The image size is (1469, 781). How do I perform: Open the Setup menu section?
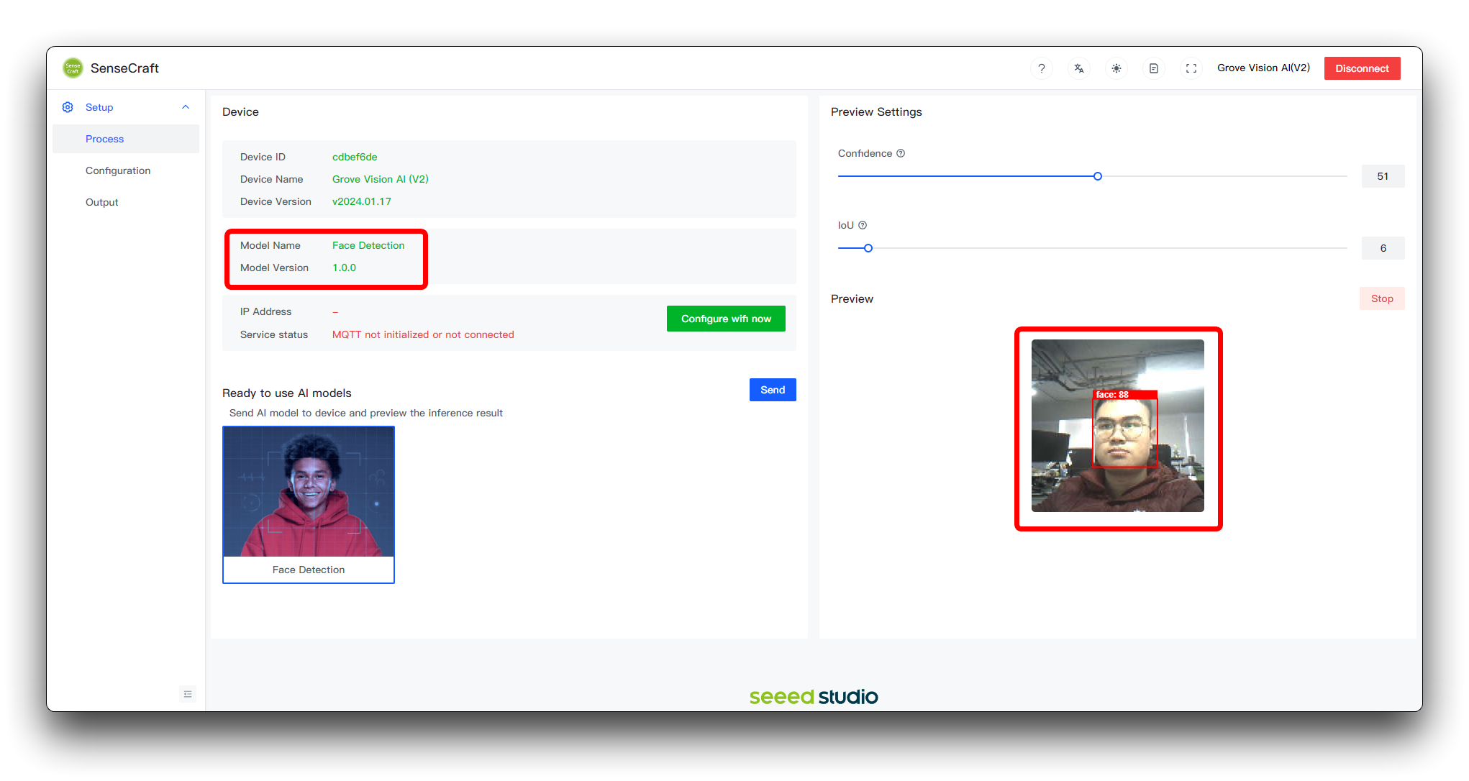pos(126,107)
